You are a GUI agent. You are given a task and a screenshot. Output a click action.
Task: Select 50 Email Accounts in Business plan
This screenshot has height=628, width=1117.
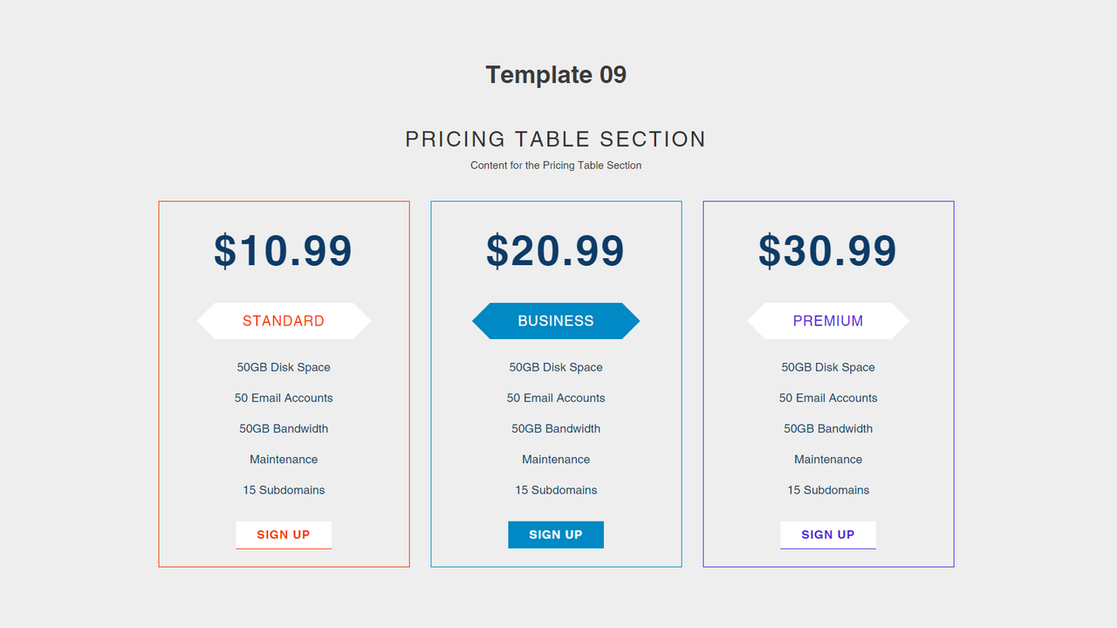coord(556,398)
